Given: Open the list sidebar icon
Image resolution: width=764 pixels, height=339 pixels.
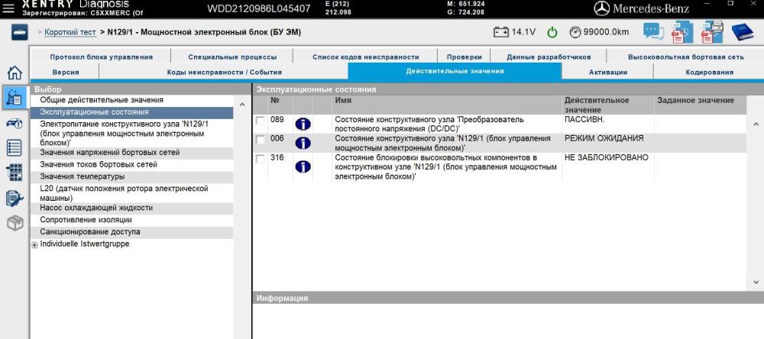Looking at the screenshot, I should 15,147.
